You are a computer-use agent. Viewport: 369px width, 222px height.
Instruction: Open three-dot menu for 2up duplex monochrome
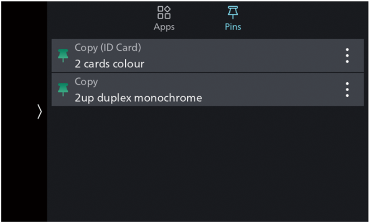tap(347, 90)
